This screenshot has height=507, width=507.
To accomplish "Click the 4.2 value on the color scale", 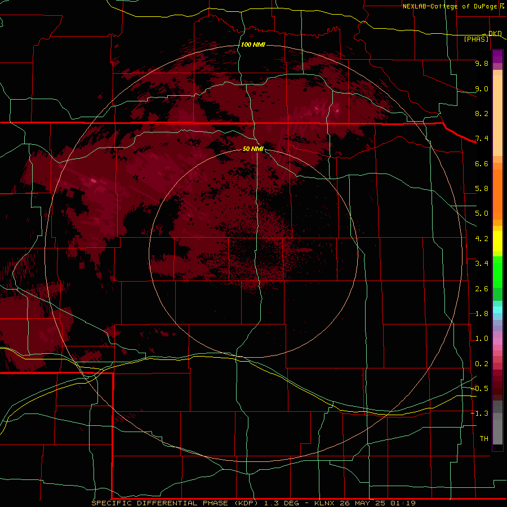I will (482, 239).
